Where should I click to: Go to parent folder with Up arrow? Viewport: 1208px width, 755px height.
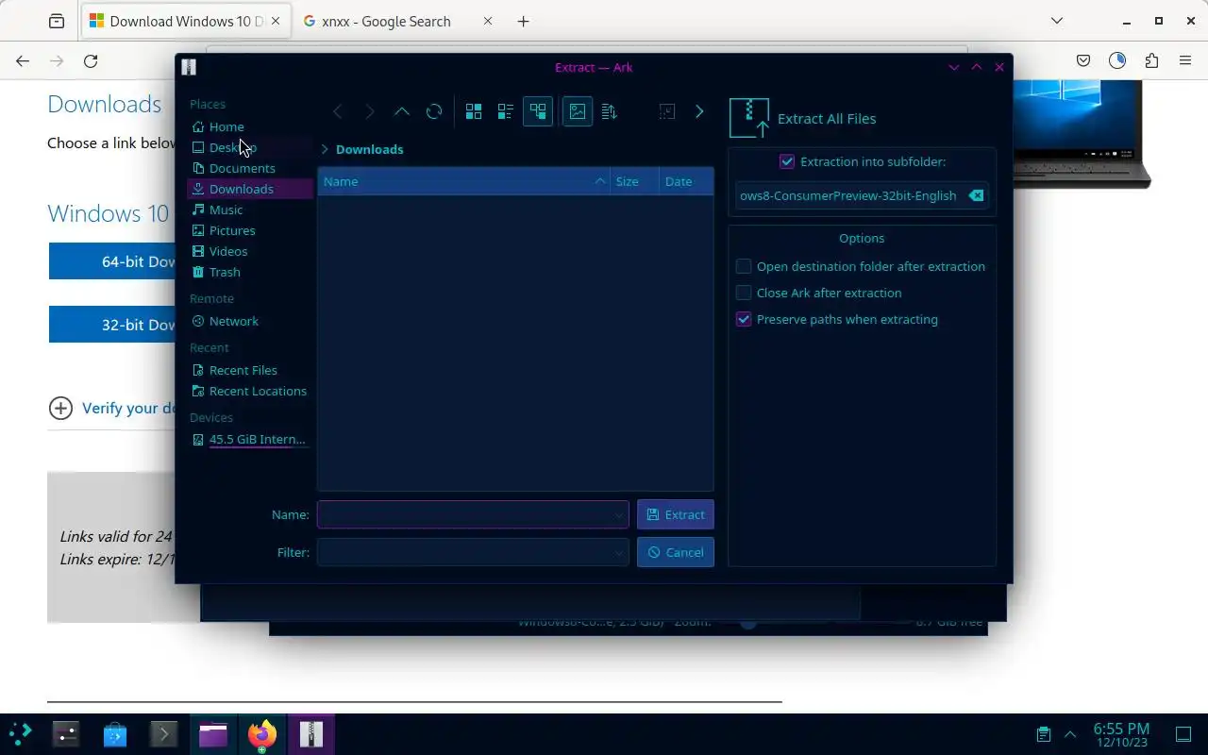click(x=402, y=111)
